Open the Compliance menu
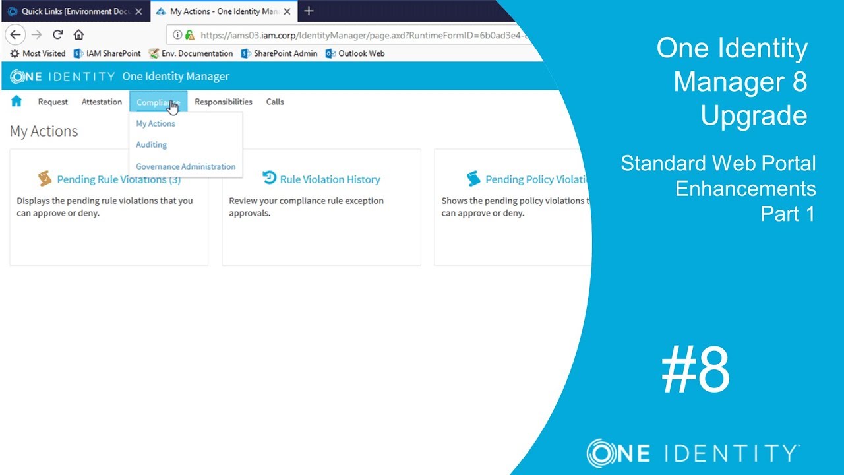The width and height of the screenshot is (844, 475). 158,102
